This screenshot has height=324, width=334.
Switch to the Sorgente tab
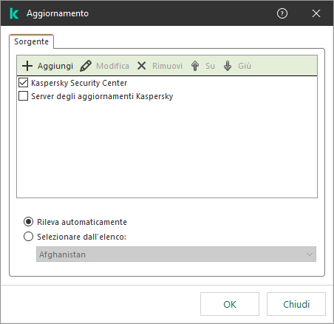pyautogui.click(x=31, y=41)
